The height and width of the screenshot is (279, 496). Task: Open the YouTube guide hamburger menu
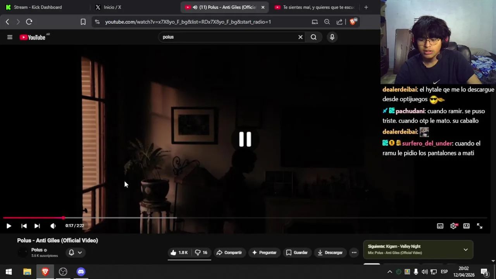pos(10,37)
